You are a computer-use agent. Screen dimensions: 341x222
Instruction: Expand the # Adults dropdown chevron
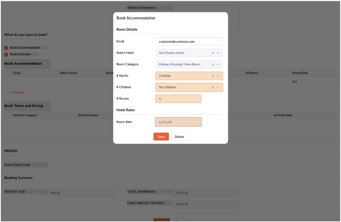tap(218, 76)
